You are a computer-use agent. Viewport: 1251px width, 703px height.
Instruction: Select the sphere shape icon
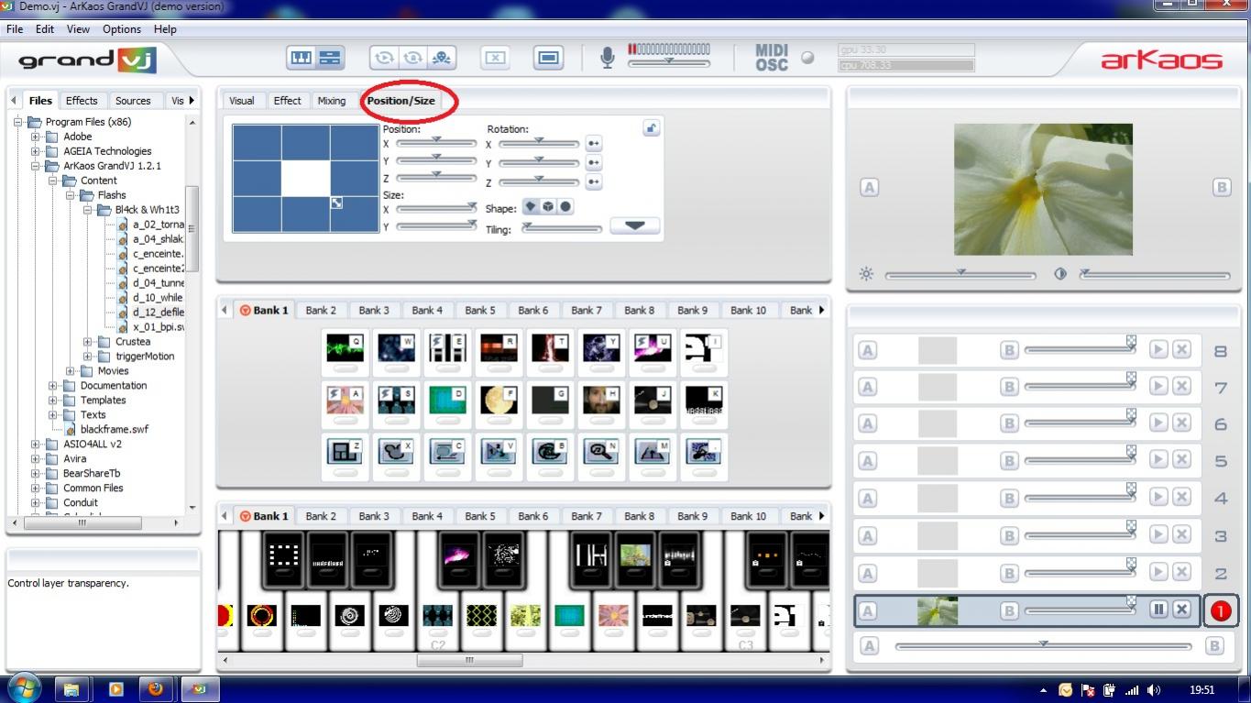pyautogui.click(x=565, y=207)
